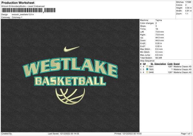Click the 'Stops:' label
The image size is (193, 136).
(143, 26)
